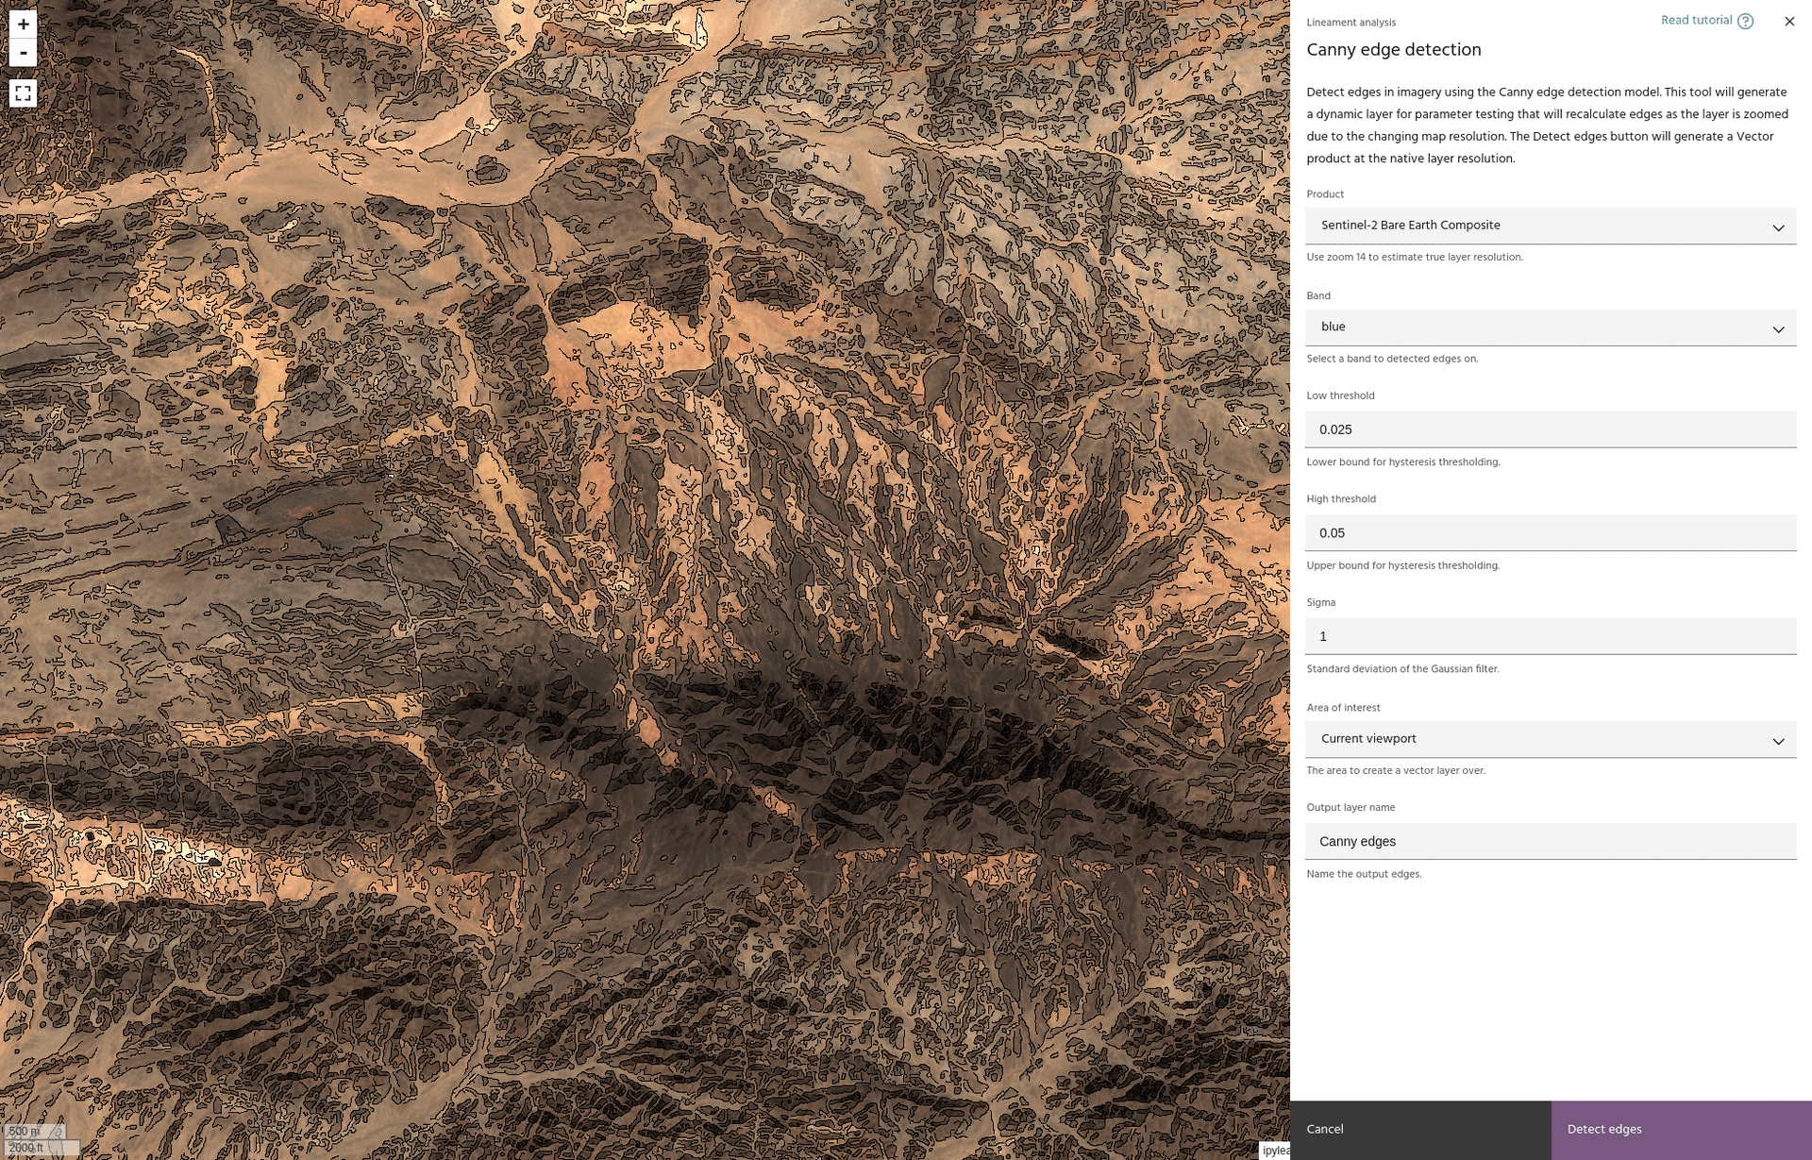This screenshot has width=1812, height=1160.
Task: Toggle fullscreen map view
Action: point(23,93)
